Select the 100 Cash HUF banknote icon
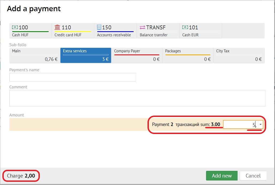This screenshot has width=275, height=185. [x=15, y=27]
